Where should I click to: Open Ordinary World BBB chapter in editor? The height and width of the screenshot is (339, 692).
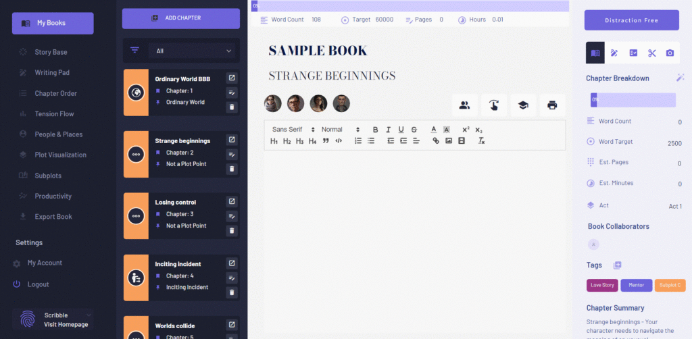tap(232, 78)
